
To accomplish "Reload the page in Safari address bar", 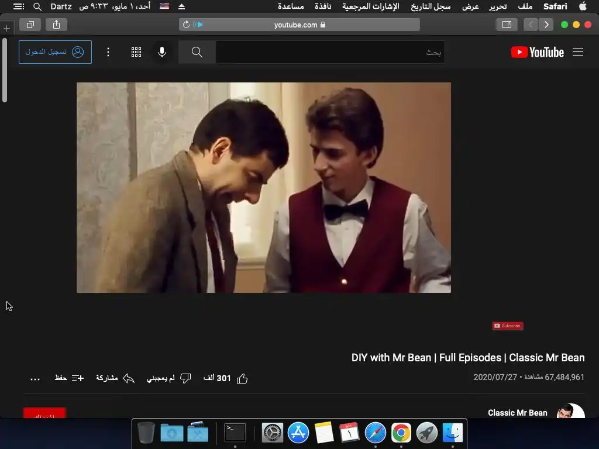I will [186, 25].
